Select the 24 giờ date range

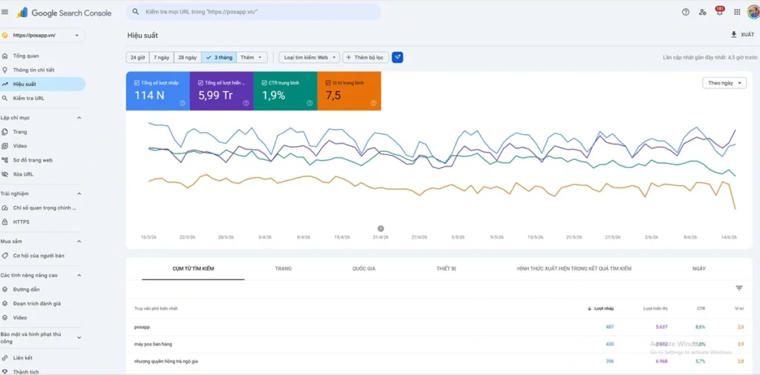point(137,58)
